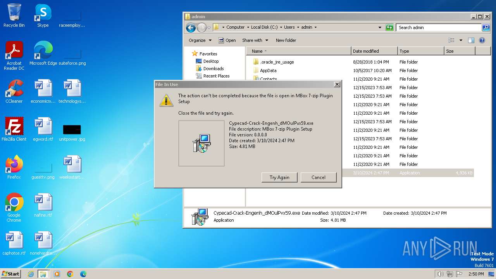This screenshot has width=496, height=279.
Task: Select egword.rtf document on desktop
Action: [43, 129]
